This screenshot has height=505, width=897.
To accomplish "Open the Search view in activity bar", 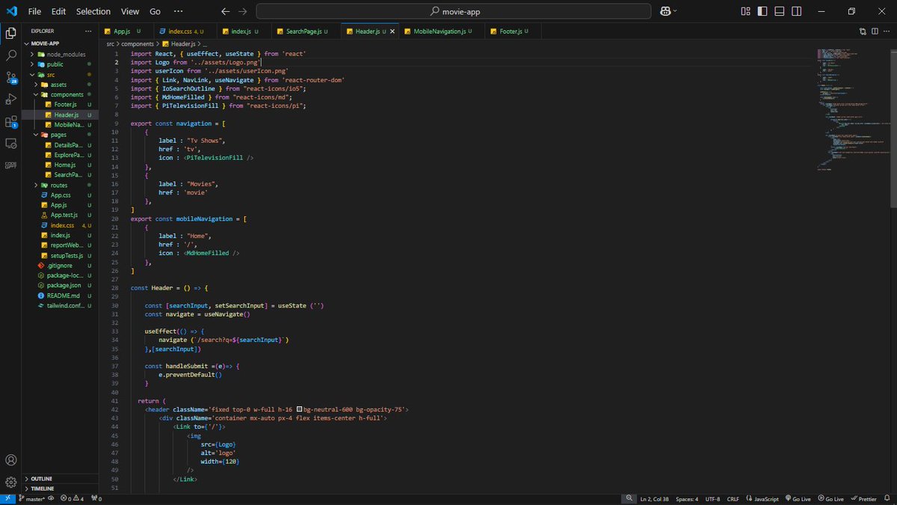I will [x=11, y=55].
